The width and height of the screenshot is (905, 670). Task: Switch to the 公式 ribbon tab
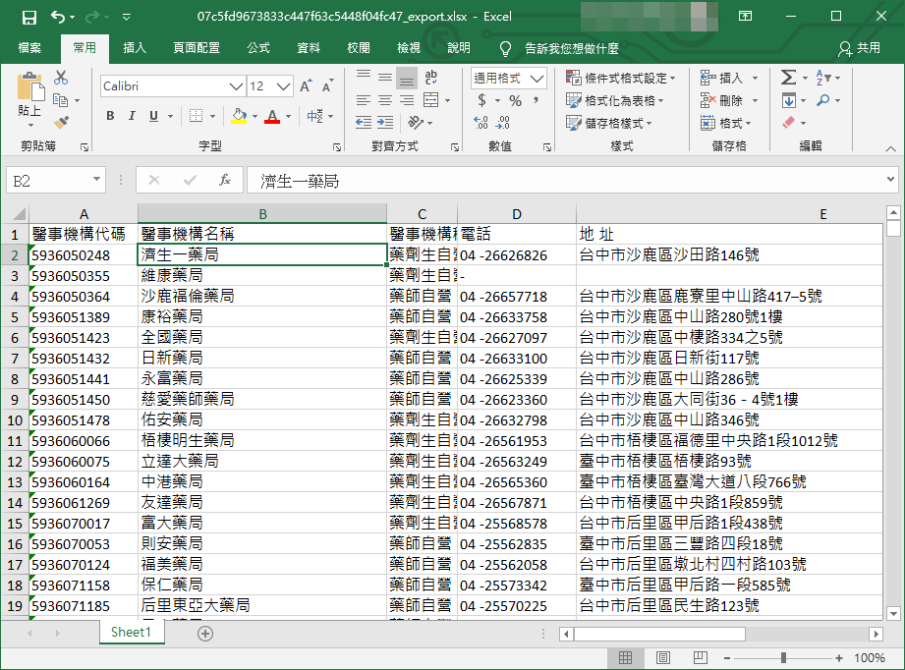click(258, 47)
